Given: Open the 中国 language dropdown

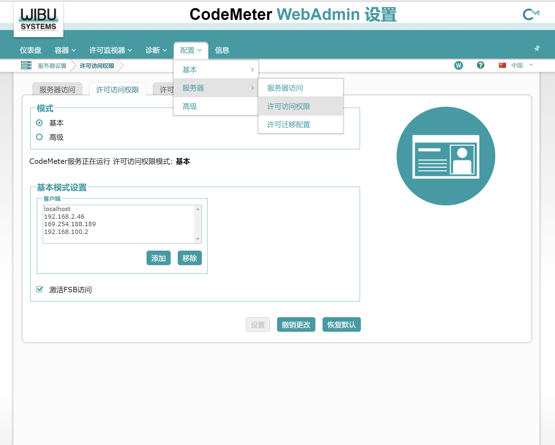Looking at the screenshot, I should coord(522,65).
